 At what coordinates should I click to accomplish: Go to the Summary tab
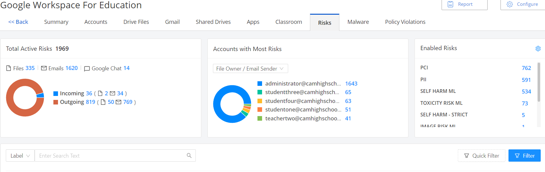coord(56,22)
